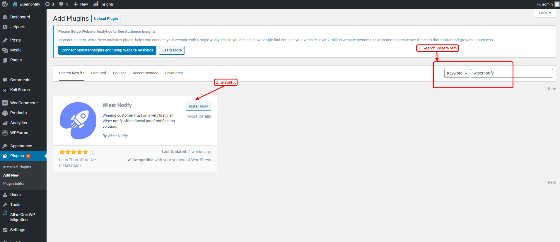The width and height of the screenshot is (560, 242).
Task: Click the Posts pushpin icon
Action: click(5, 40)
